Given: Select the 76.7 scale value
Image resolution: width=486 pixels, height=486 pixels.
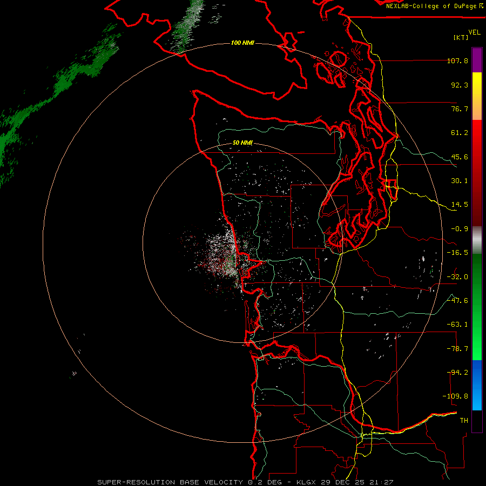Looking at the screenshot, I should 460,109.
